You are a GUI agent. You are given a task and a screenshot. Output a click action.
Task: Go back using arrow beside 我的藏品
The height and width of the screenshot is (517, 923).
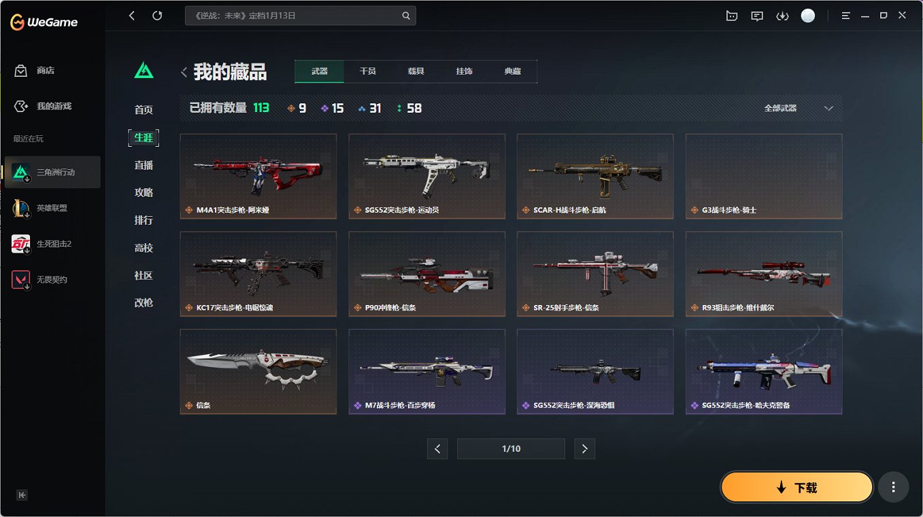[x=184, y=72]
